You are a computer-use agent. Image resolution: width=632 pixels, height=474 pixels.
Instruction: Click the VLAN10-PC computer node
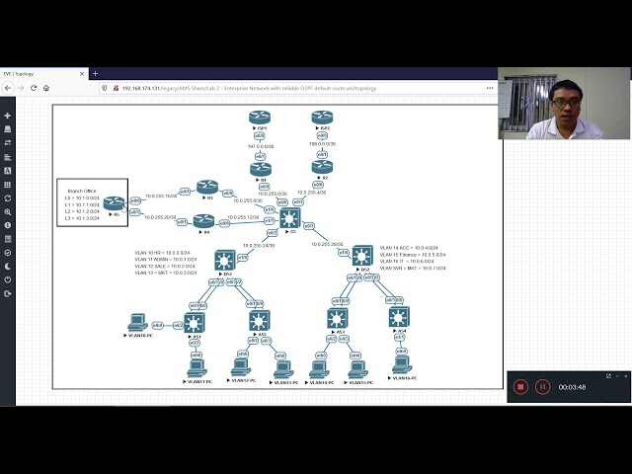click(137, 322)
